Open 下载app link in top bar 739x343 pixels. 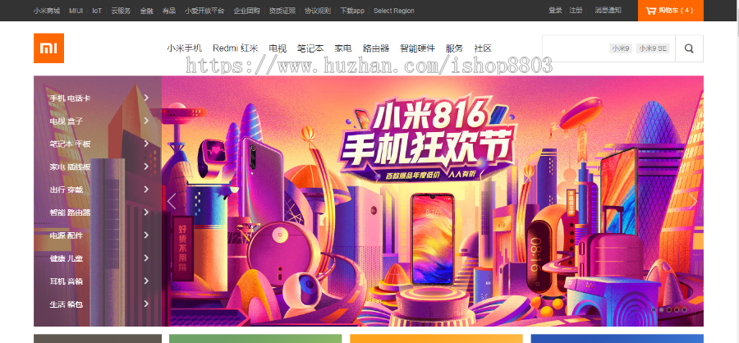[352, 11]
